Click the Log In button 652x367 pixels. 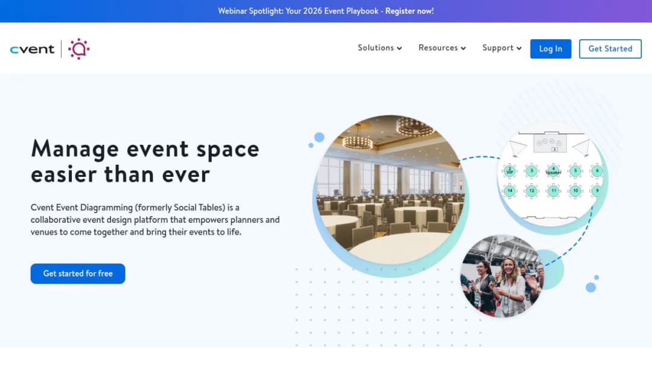point(551,49)
